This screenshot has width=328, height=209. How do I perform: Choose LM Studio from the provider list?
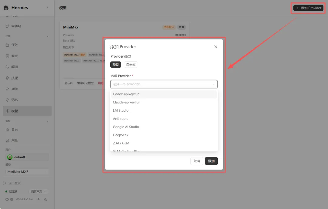pos(164,110)
